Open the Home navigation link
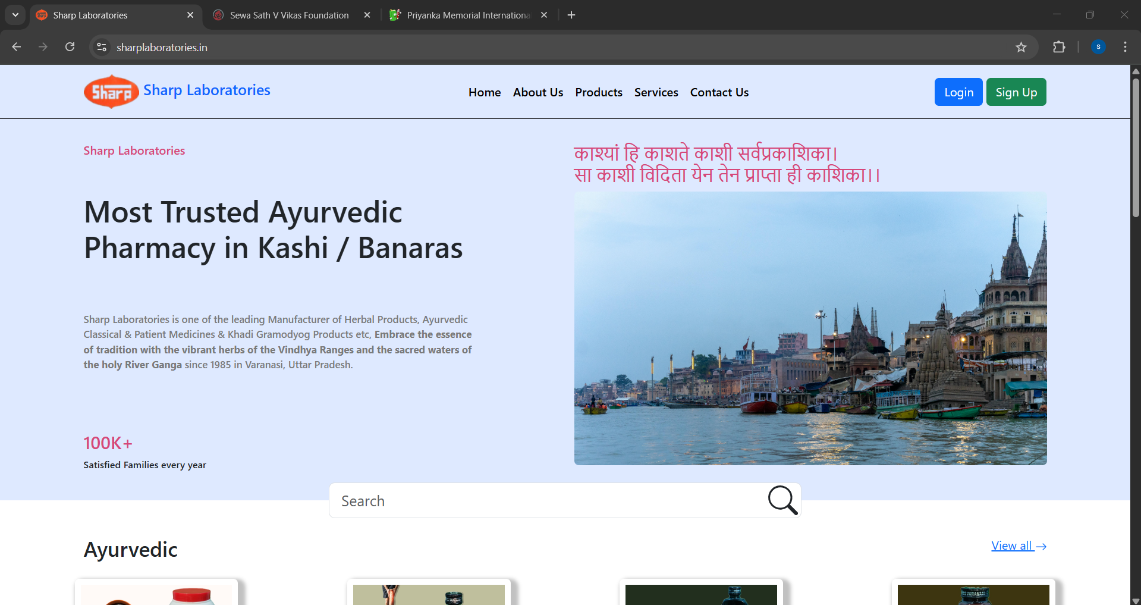This screenshot has height=605, width=1141. 485,92
